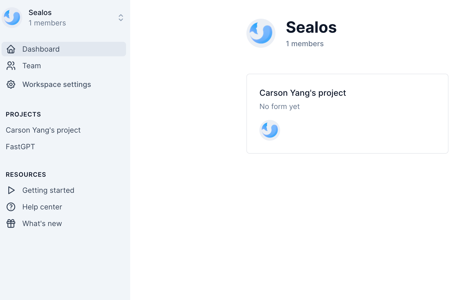Go to the Team page
The height and width of the screenshot is (300, 456).
point(32,66)
